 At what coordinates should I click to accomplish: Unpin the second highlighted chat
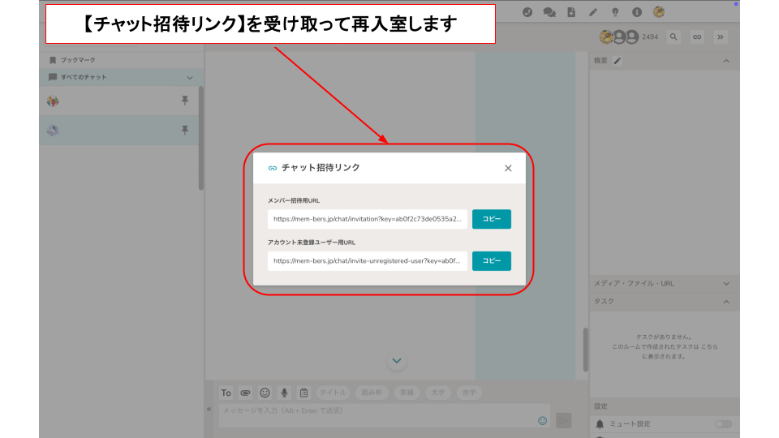point(184,130)
